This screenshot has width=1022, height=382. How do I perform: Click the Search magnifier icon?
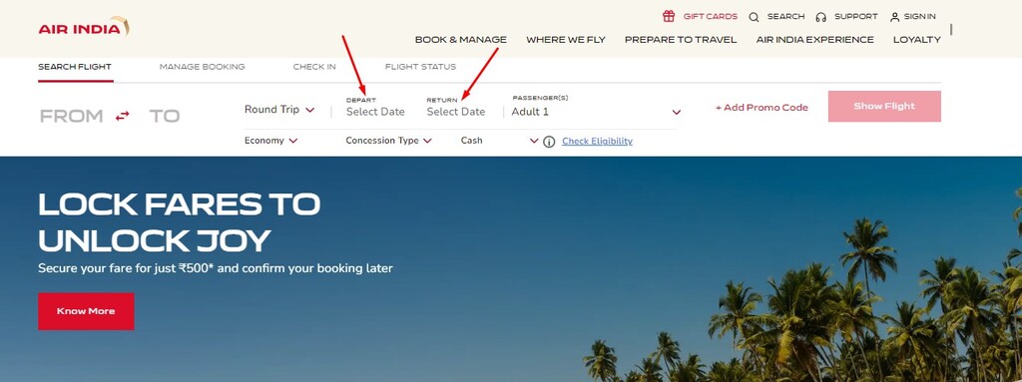[x=754, y=17]
